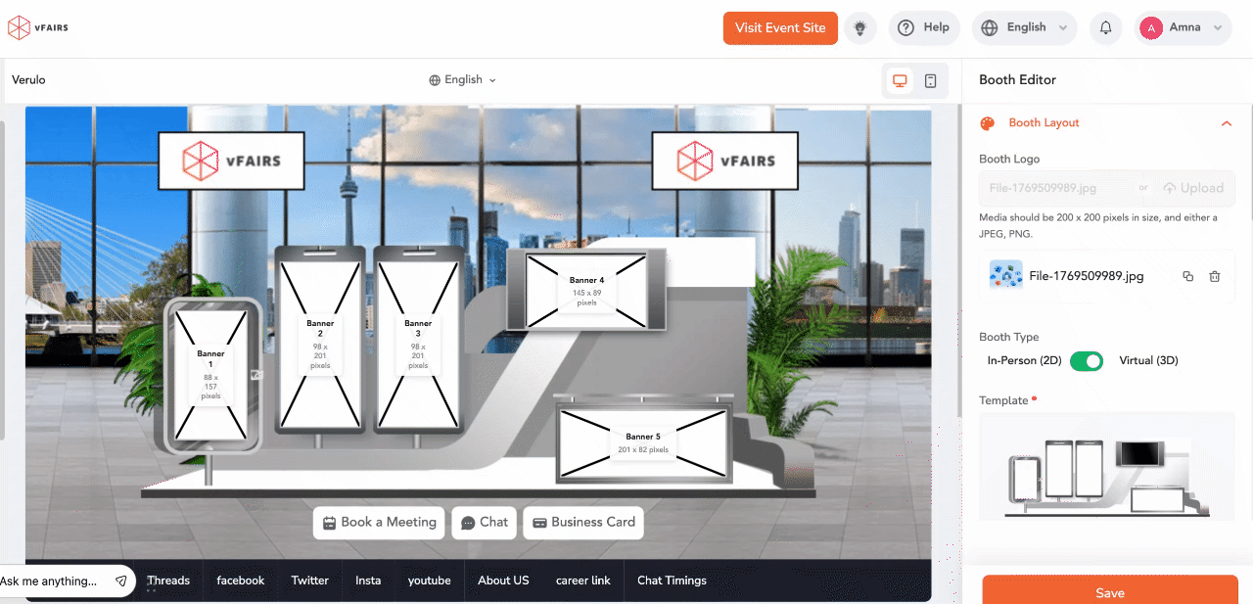
Task: Click the disabled Upload button
Action: point(1193,188)
